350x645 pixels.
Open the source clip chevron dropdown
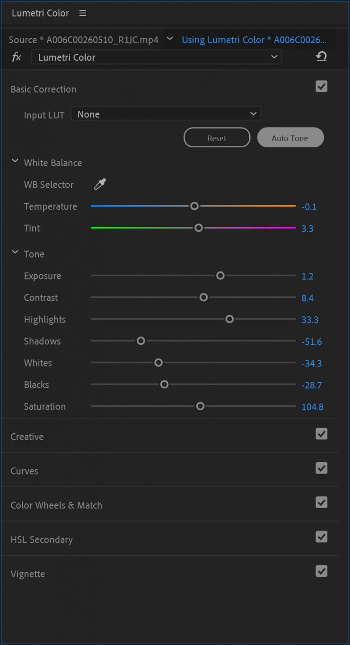[170, 39]
